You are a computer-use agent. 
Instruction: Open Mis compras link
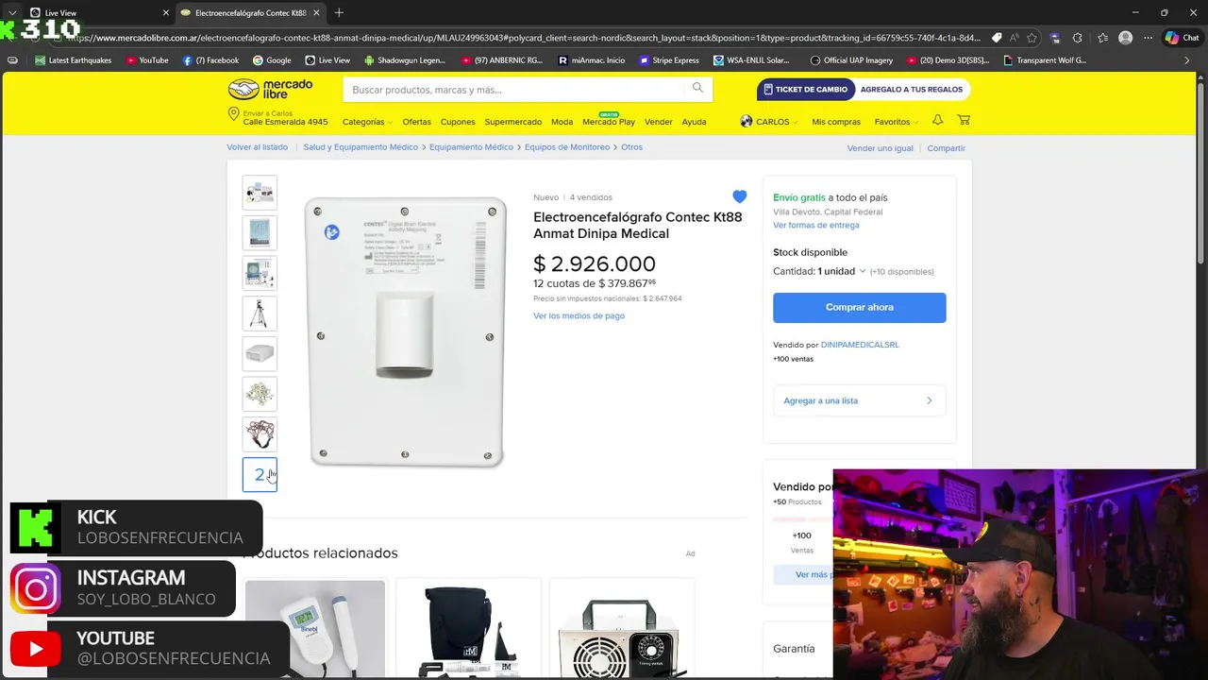[836, 122]
